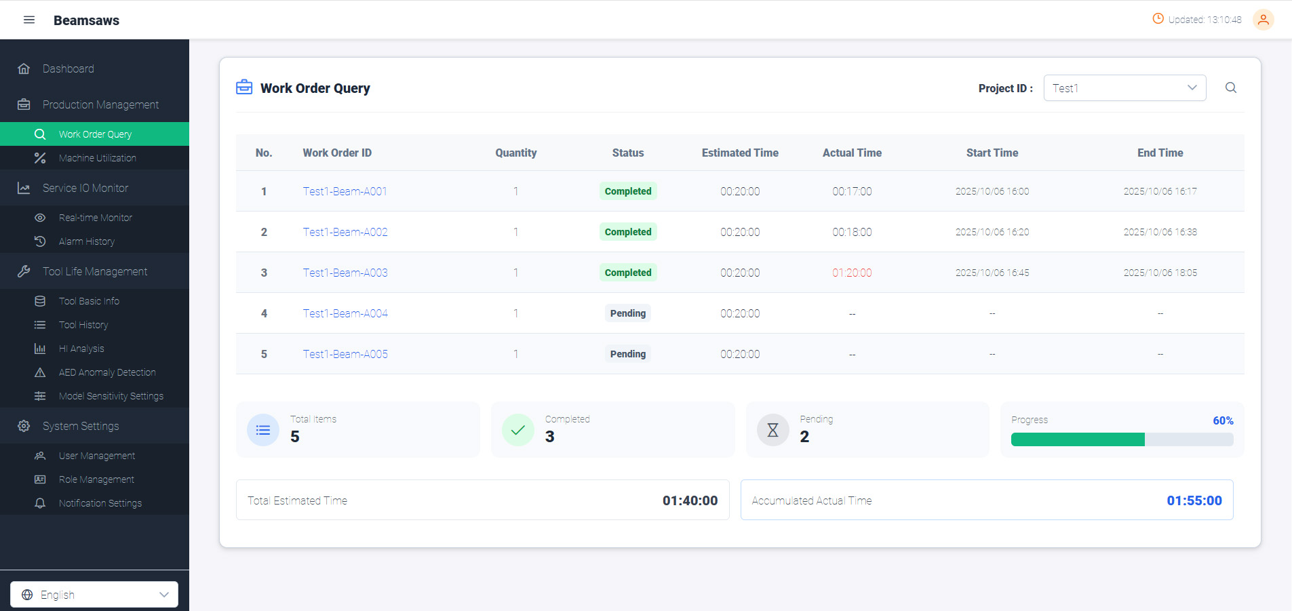Click the search magnifier icon beside Project ID
Image resolution: width=1292 pixels, height=611 pixels.
(x=1231, y=87)
